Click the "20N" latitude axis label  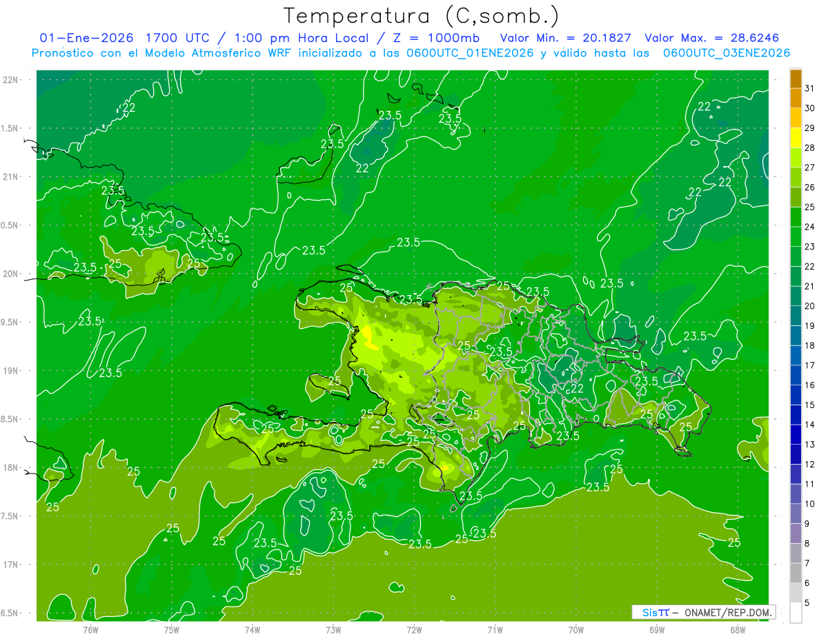(11, 274)
